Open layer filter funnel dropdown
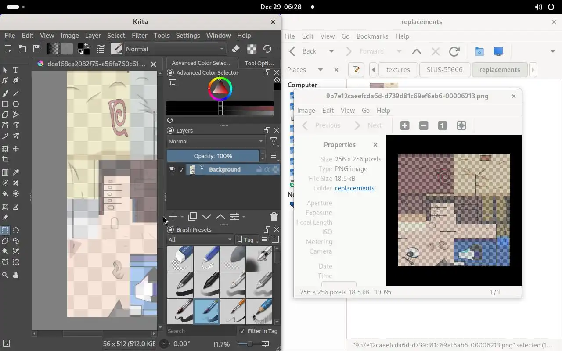The height and width of the screenshot is (351, 562). [274, 141]
